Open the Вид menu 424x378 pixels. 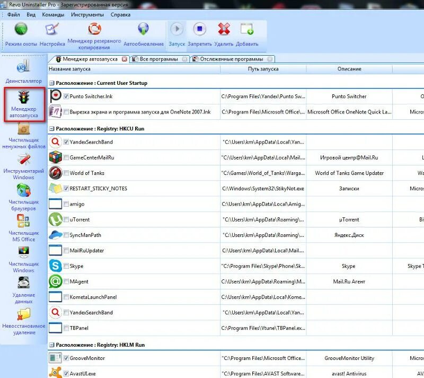(31, 15)
